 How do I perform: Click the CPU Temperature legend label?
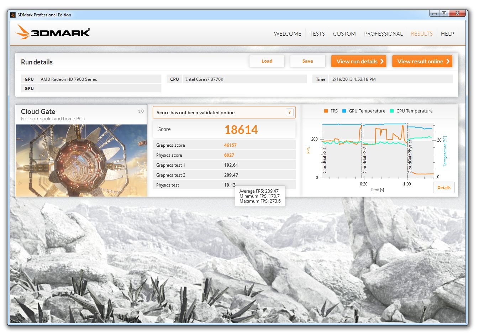415,111
